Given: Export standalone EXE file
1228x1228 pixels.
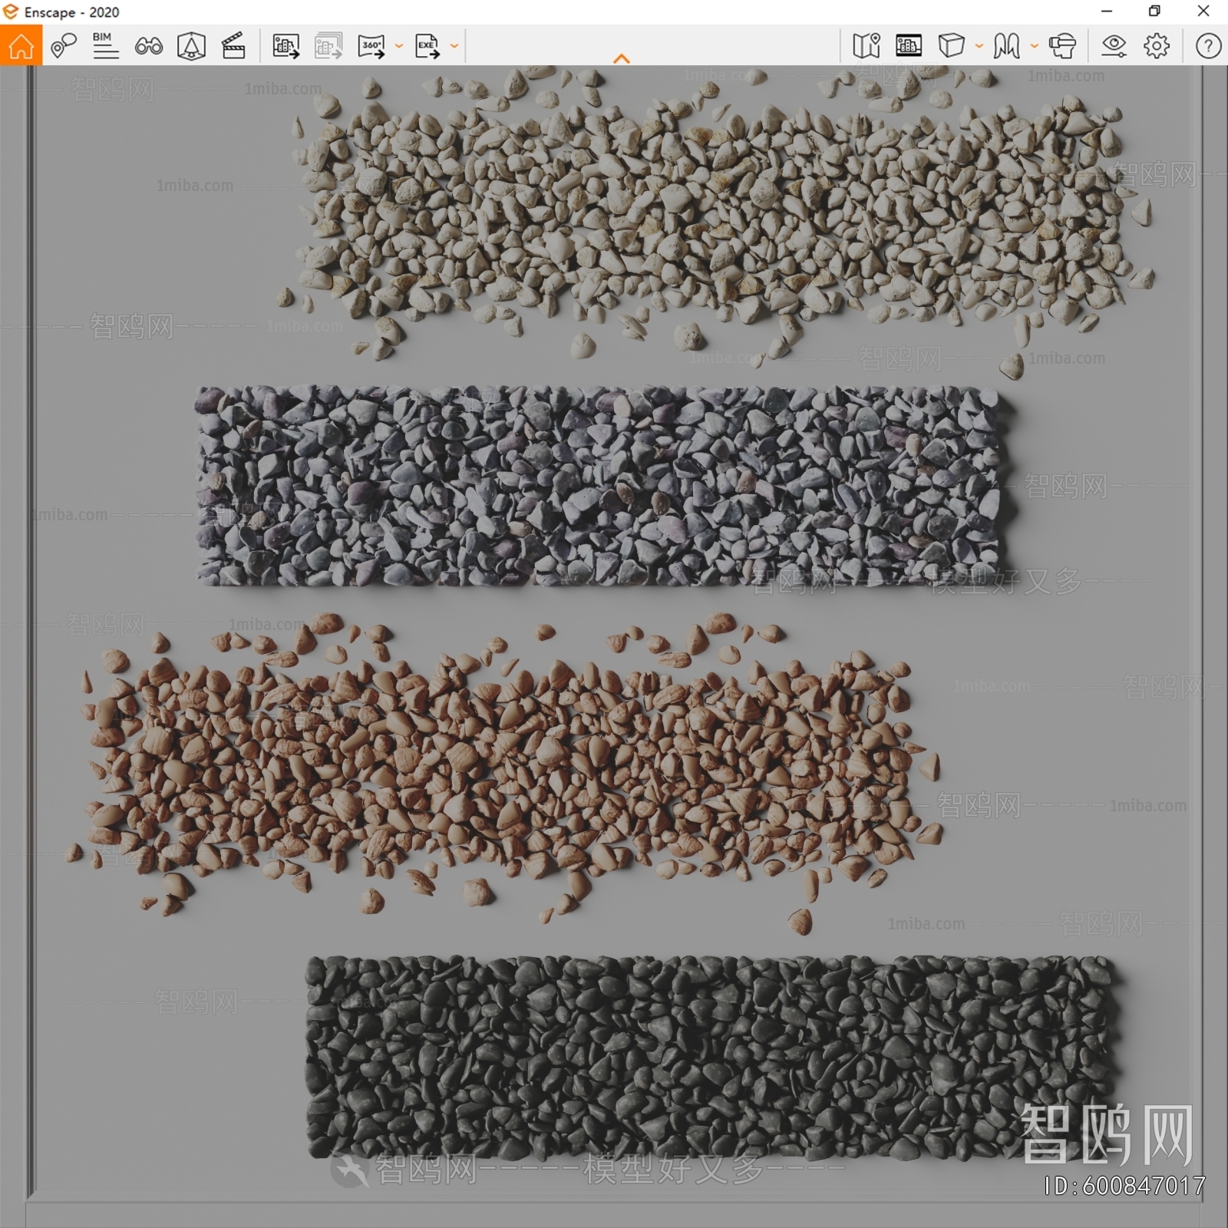Looking at the screenshot, I should (x=427, y=46).
